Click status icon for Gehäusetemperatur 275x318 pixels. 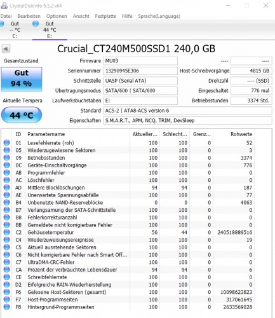pos(7,232)
